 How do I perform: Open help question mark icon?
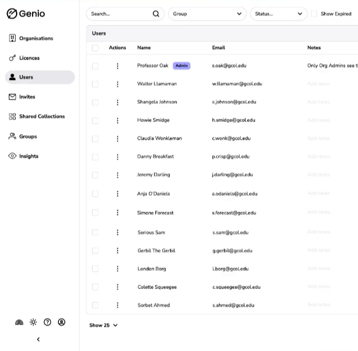pyautogui.click(x=48, y=322)
